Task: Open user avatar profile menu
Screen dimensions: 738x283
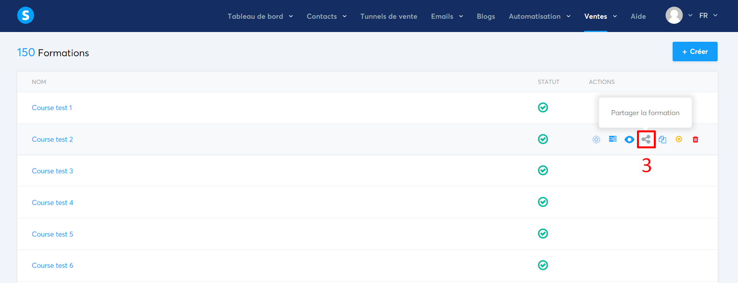Action: click(x=674, y=15)
